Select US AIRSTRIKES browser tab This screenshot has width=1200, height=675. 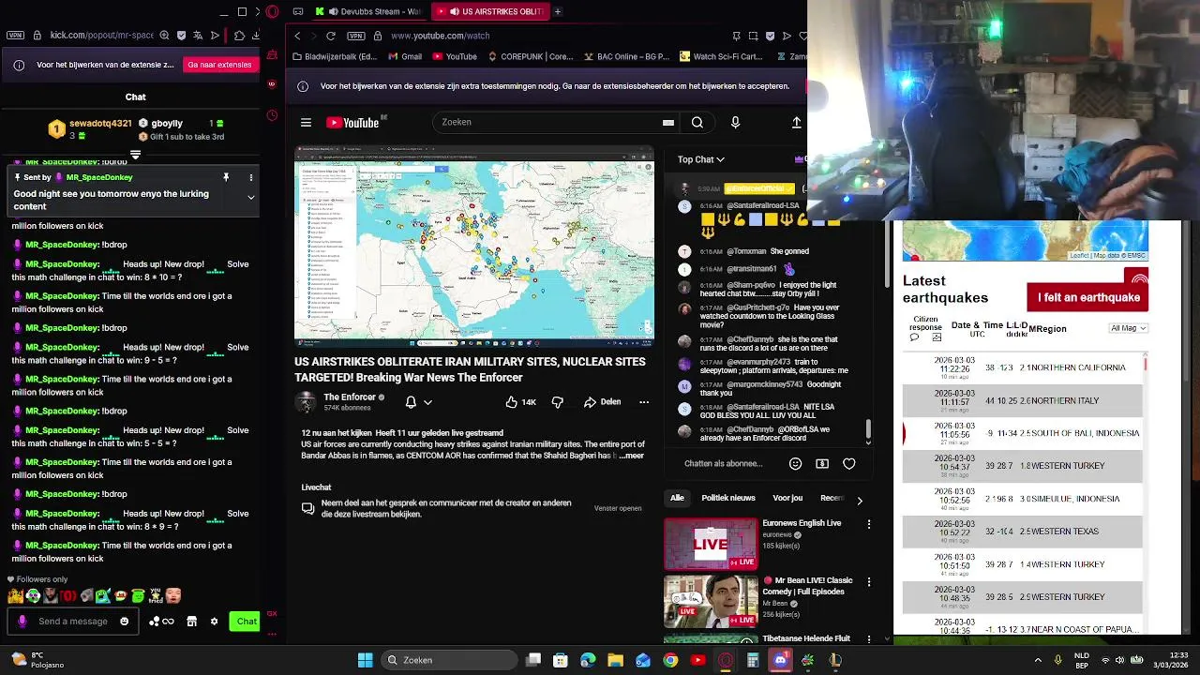489,11
